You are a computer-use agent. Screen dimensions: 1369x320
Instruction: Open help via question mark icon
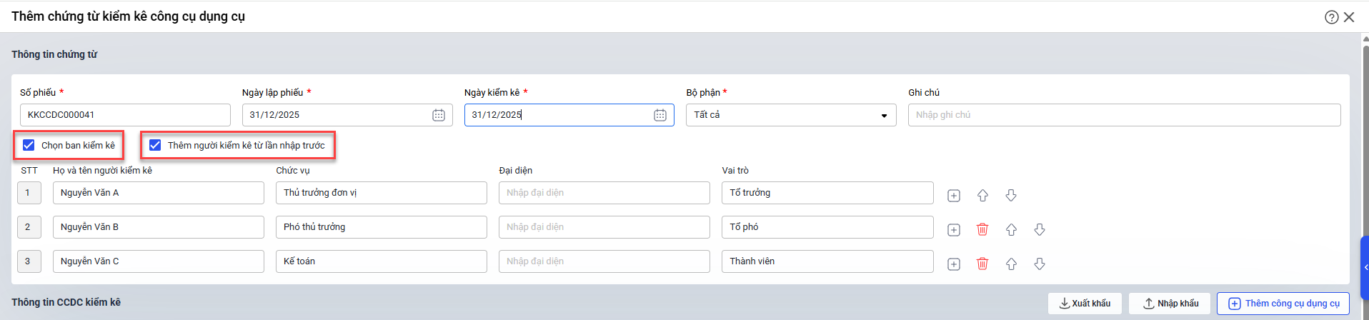1331,17
